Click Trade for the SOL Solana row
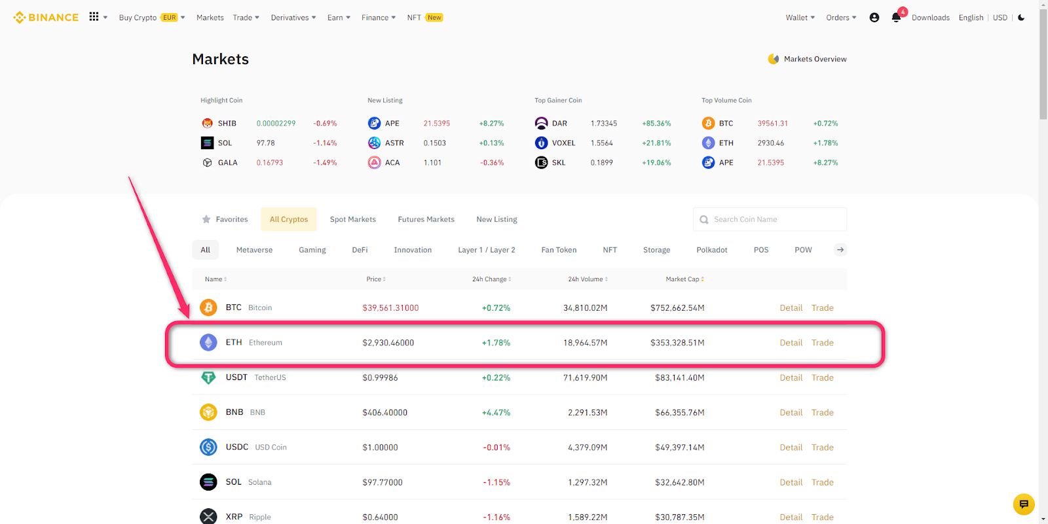The width and height of the screenshot is (1048, 524). [823, 482]
